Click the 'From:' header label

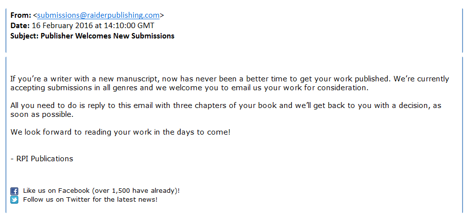click(20, 15)
